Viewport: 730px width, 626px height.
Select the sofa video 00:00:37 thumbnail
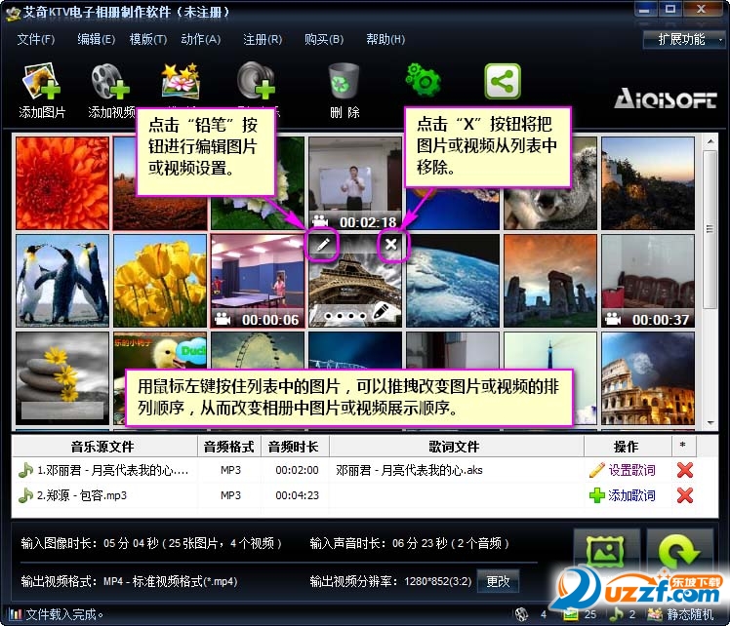click(x=648, y=281)
